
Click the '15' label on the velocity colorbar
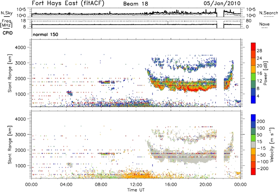[259, 142]
